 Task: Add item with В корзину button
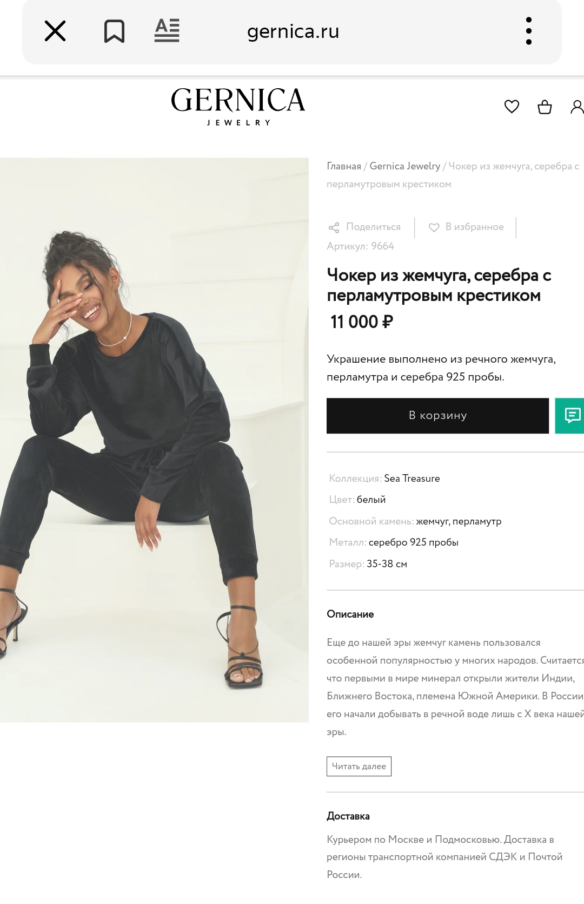coord(437,416)
